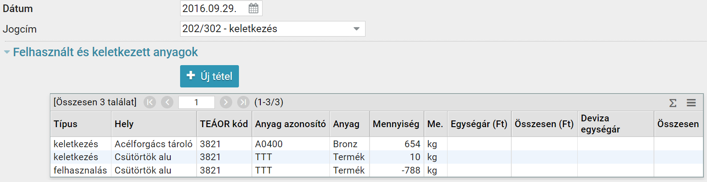This screenshot has width=707, height=182.
Task: Click the page number input box
Action: pos(196,103)
